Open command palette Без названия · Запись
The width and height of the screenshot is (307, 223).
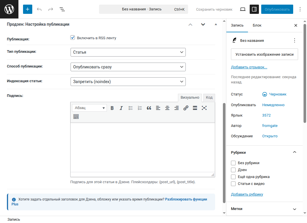(143, 9)
